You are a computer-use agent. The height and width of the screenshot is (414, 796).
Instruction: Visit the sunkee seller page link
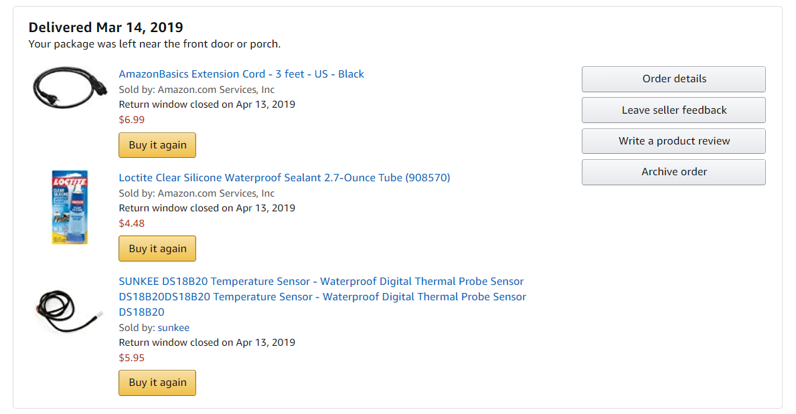tap(173, 328)
